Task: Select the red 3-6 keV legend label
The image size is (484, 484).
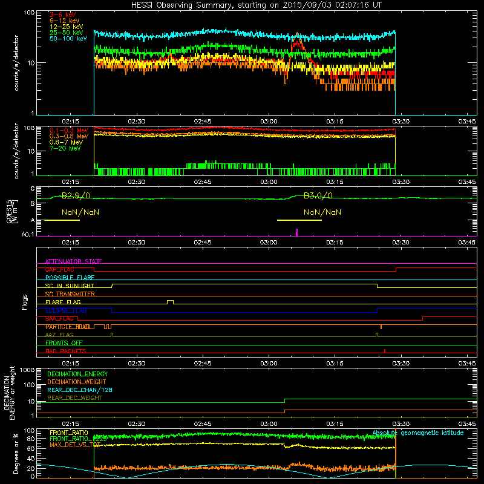Action: tap(62, 15)
